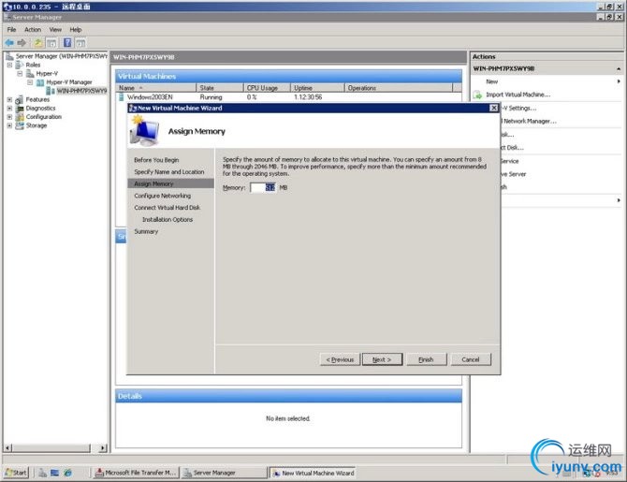Click Running state of Windows2003EN
The image size is (627, 482).
click(211, 97)
